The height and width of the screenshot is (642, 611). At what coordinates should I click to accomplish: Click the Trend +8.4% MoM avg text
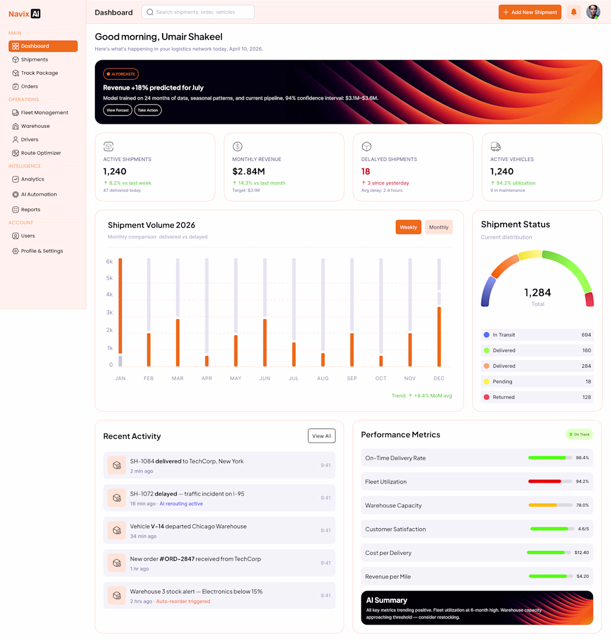pyautogui.click(x=422, y=396)
